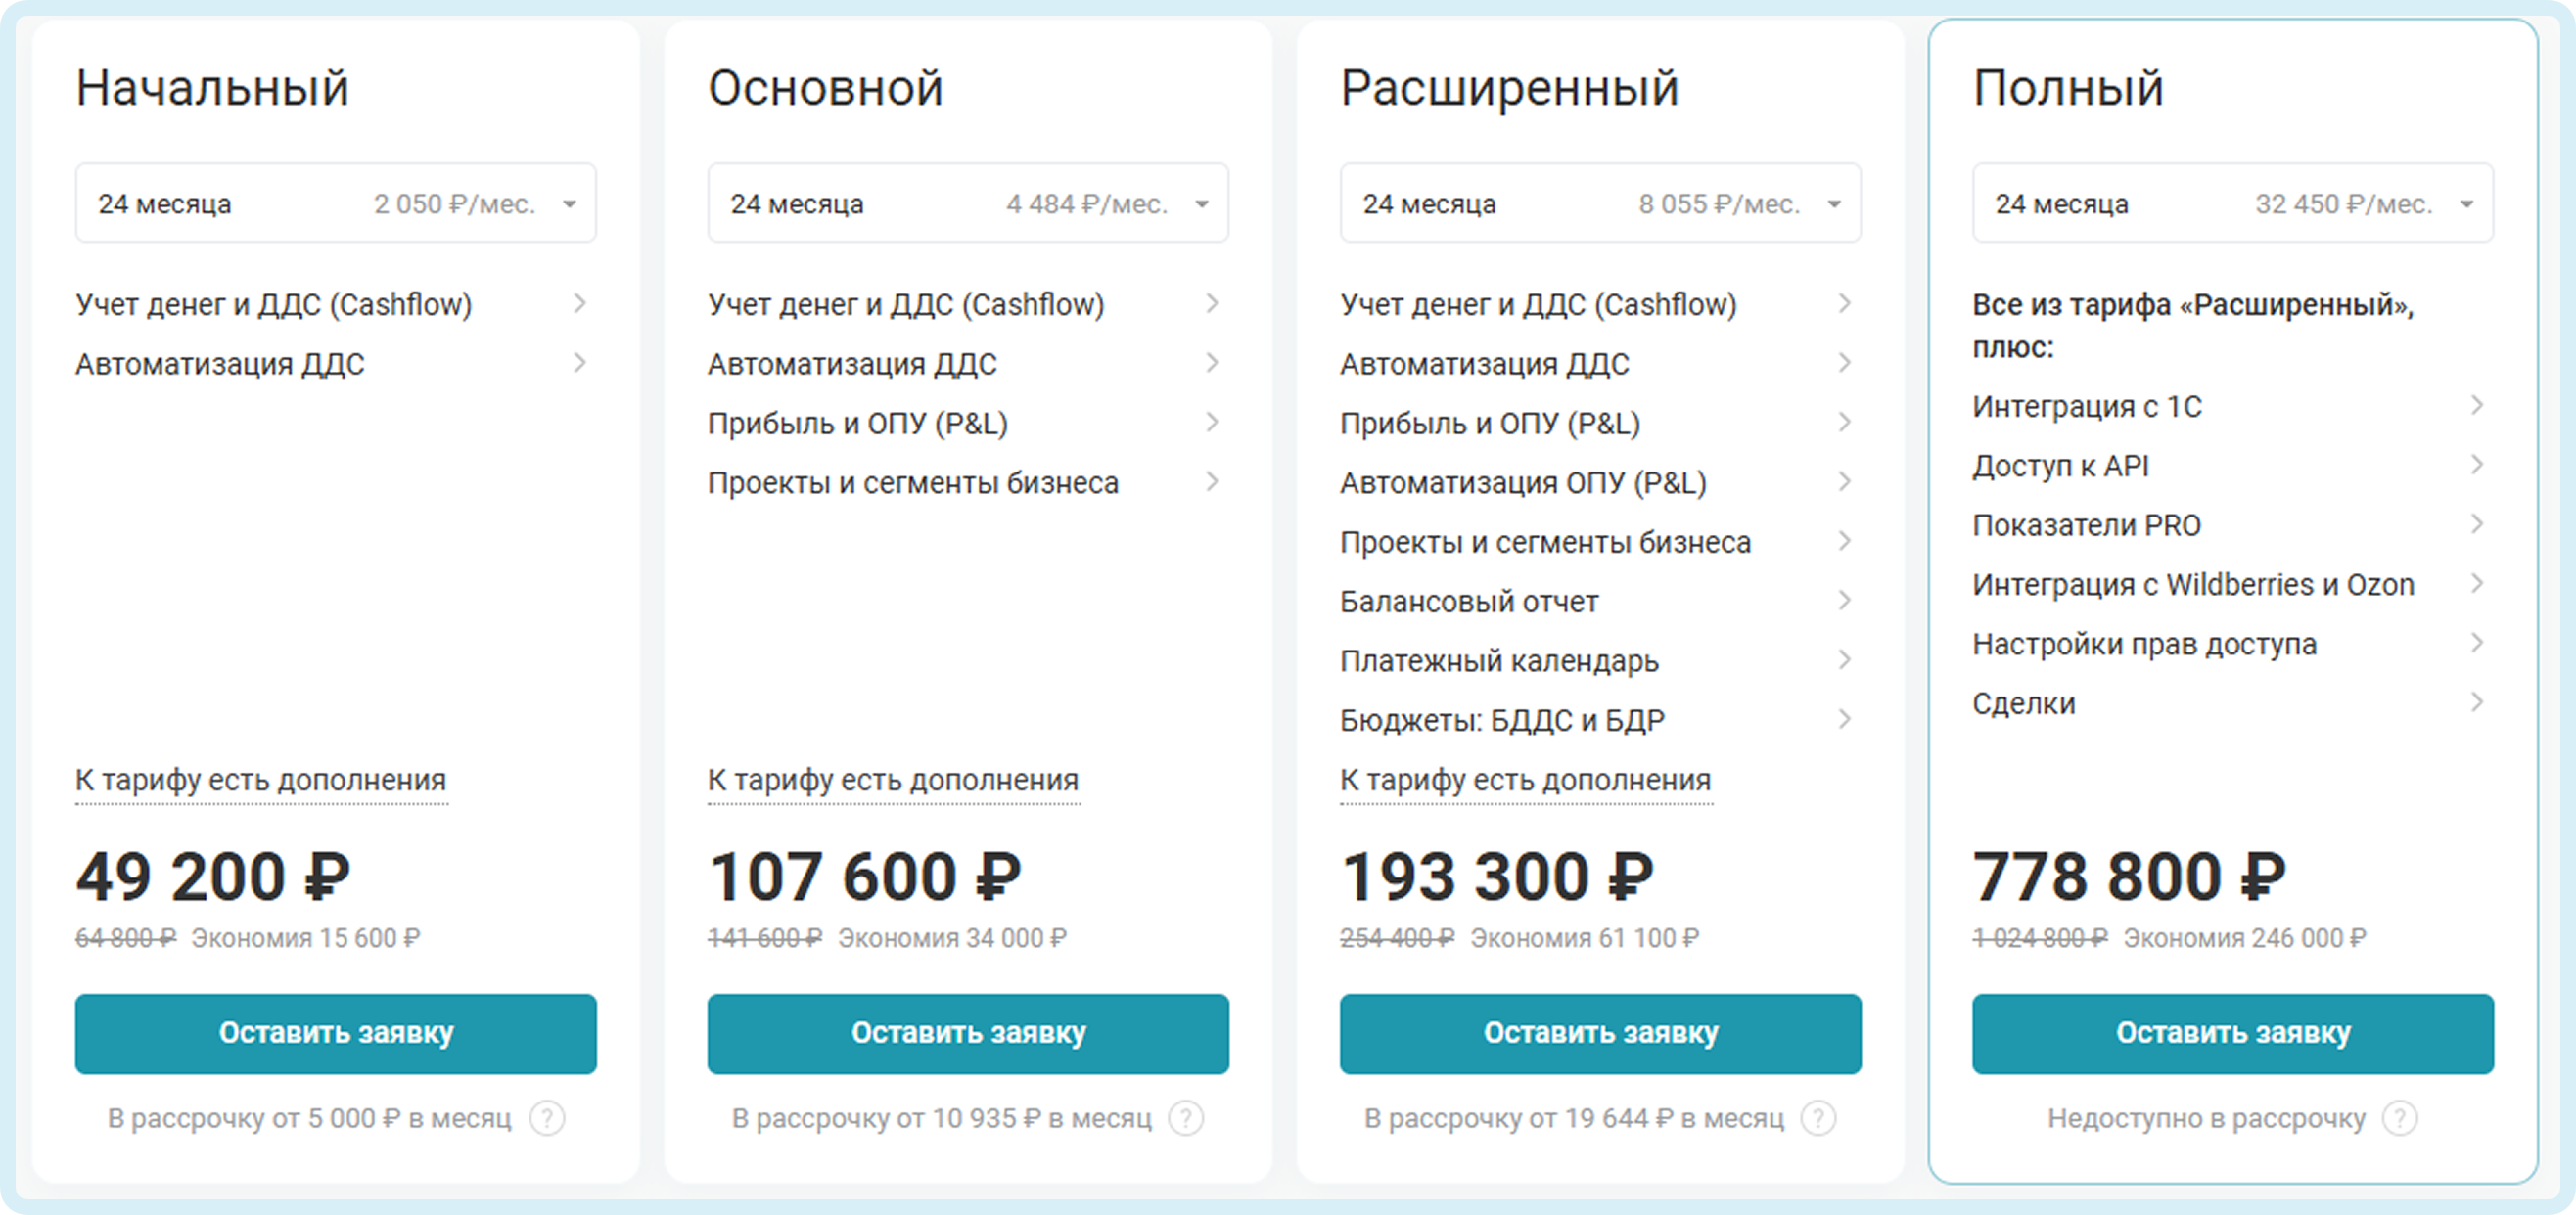Screen dimensions: 2576x1215
Task: Click arrow beside Балансовый отчет
Action: tap(1845, 601)
